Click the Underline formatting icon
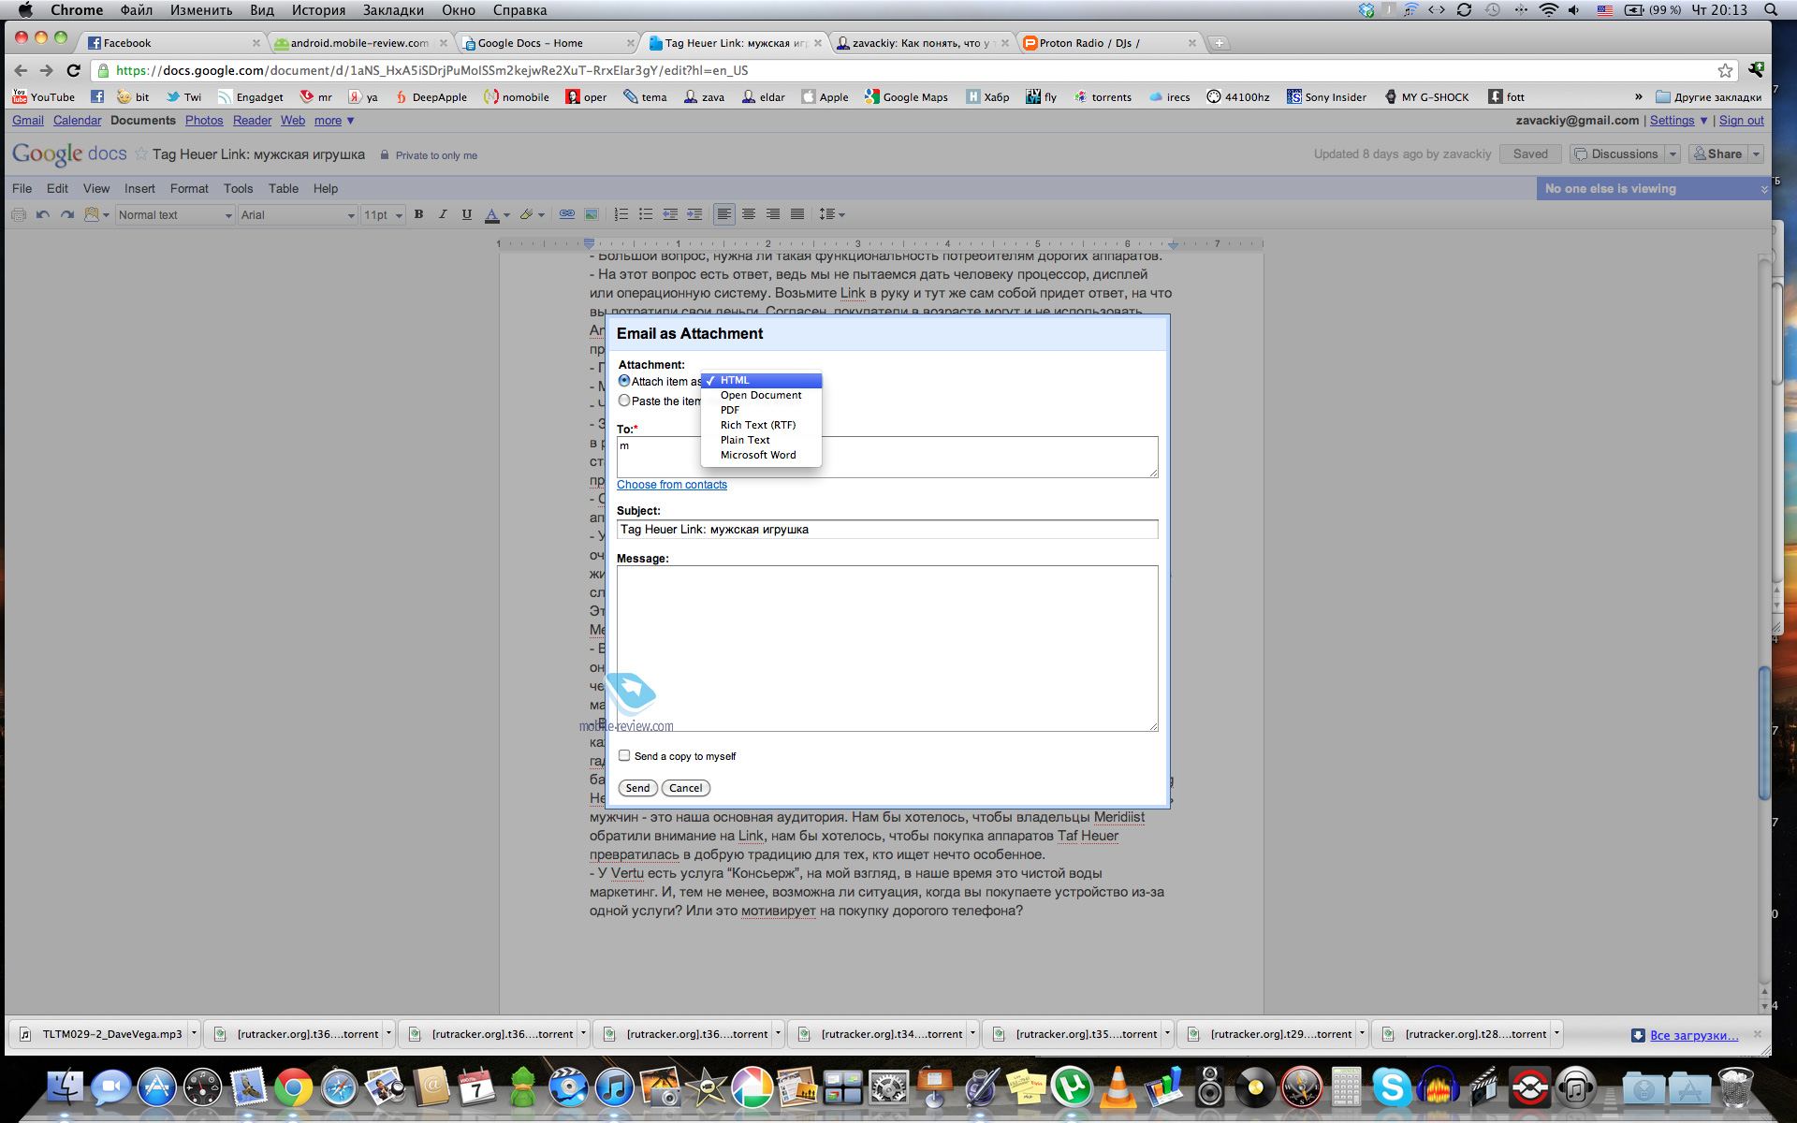Viewport: 1797px width, 1123px height. [x=466, y=214]
